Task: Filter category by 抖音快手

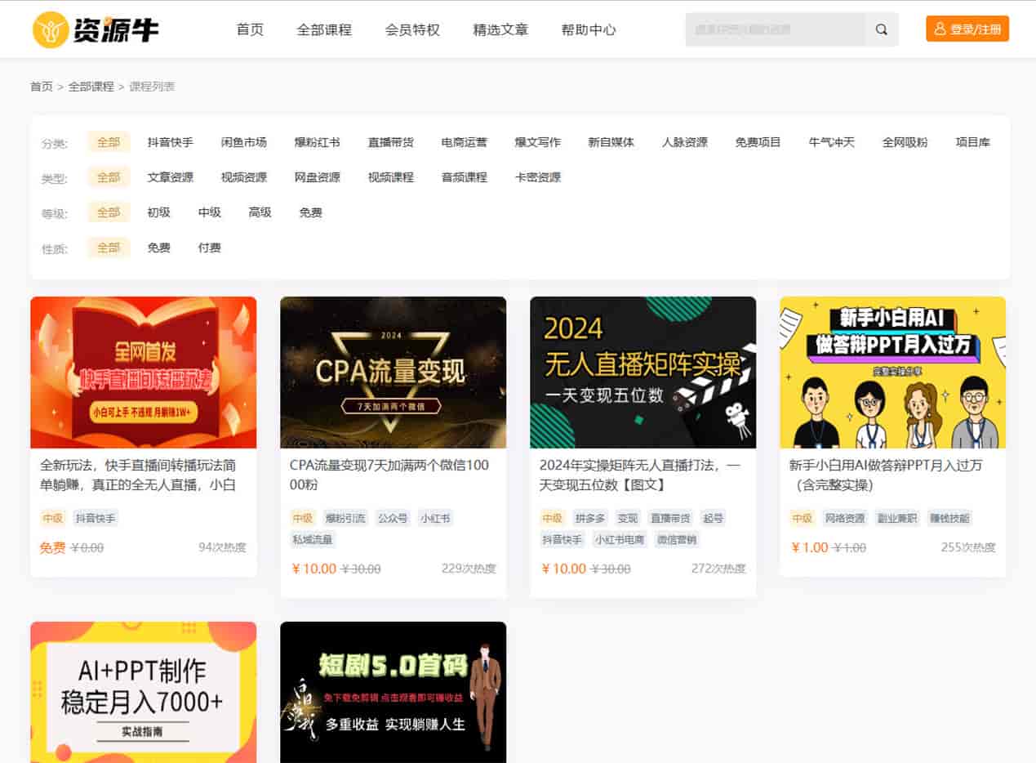Action: click(171, 142)
